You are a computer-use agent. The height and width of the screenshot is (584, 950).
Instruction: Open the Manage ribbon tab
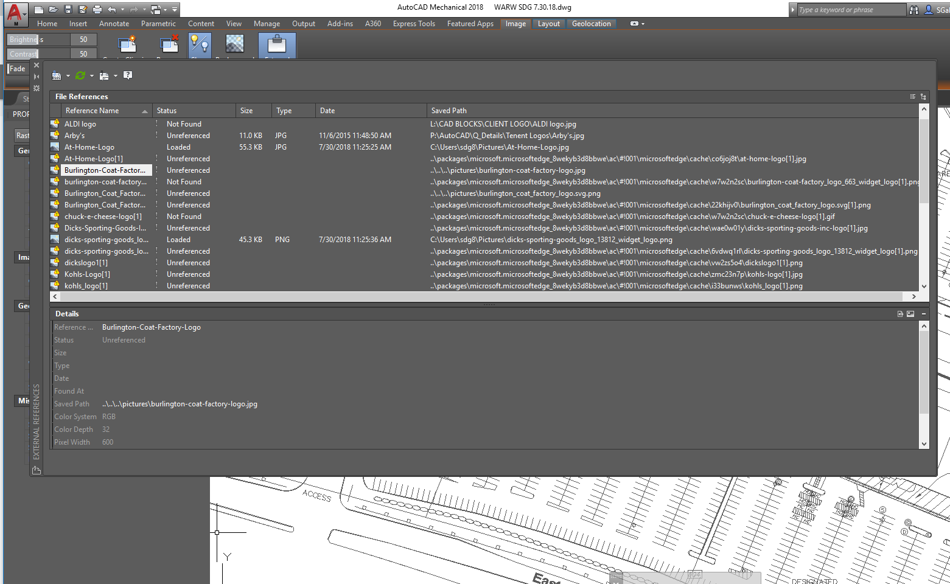pyautogui.click(x=267, y=24)
